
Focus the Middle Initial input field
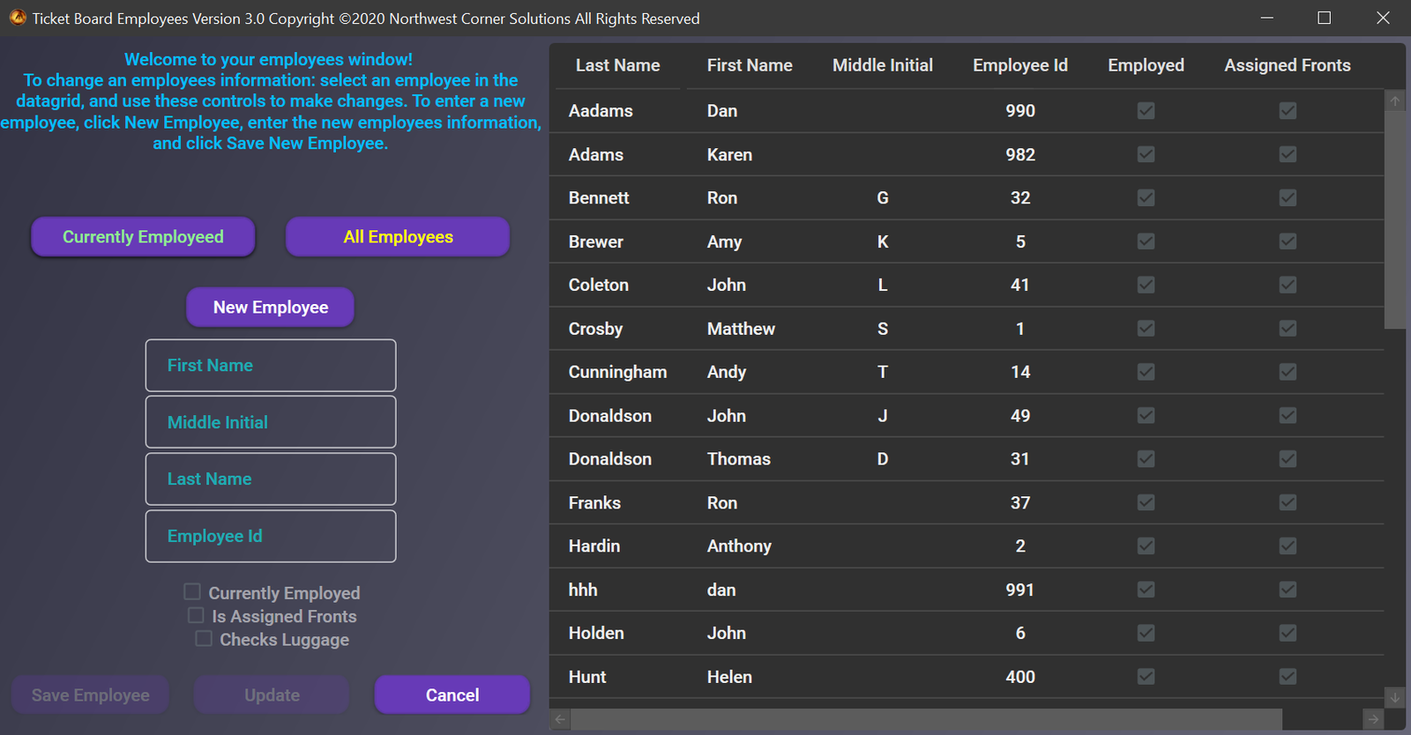coord(271,422)
